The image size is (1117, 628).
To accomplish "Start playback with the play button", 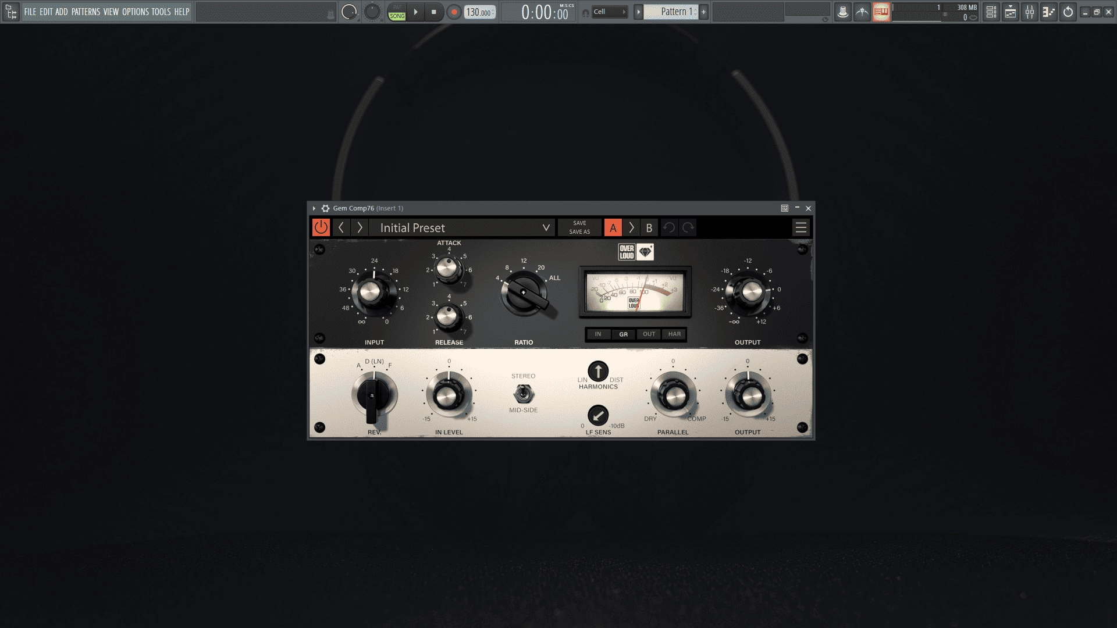I will click(415, 12).
